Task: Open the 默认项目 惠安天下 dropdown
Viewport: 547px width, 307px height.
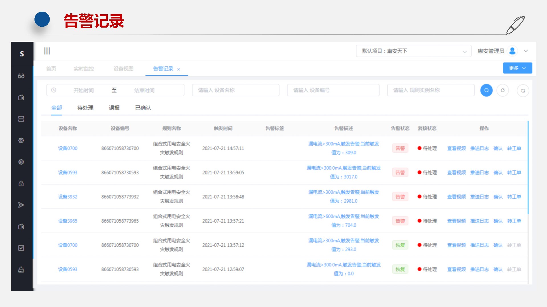Action: [413, 51]
